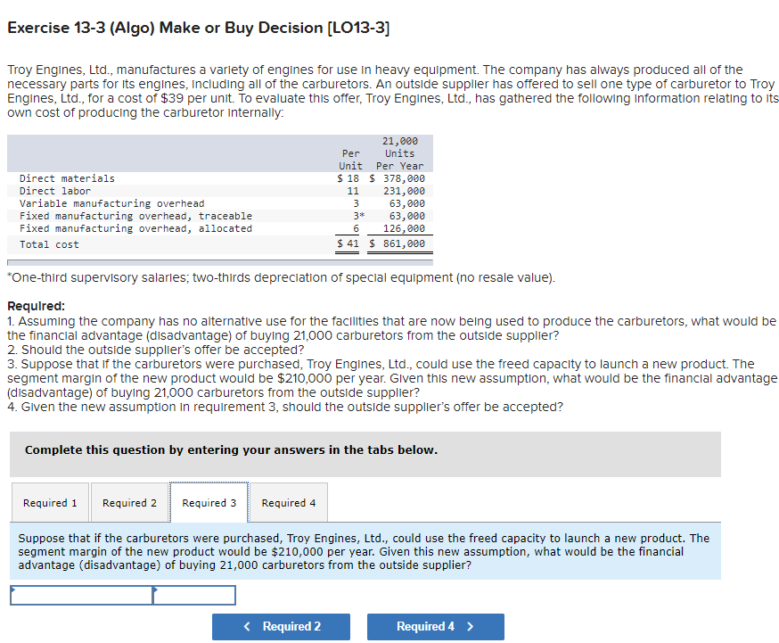Viewport: 779px width, 643px height.
Task: Click the exercise title heading
Action: click(199, 28)
